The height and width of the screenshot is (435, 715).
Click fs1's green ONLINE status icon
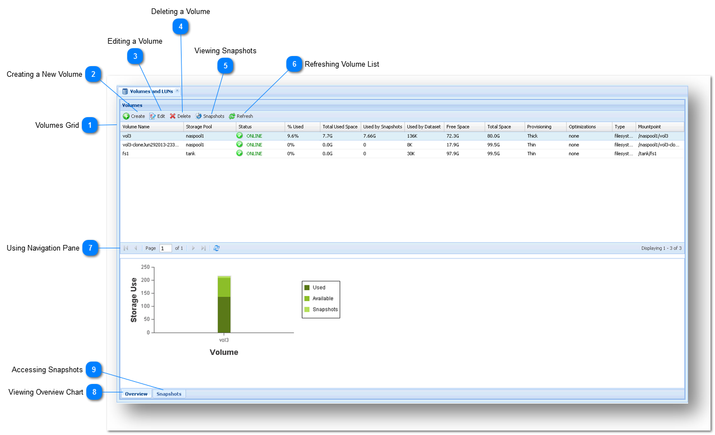[239, 154]
